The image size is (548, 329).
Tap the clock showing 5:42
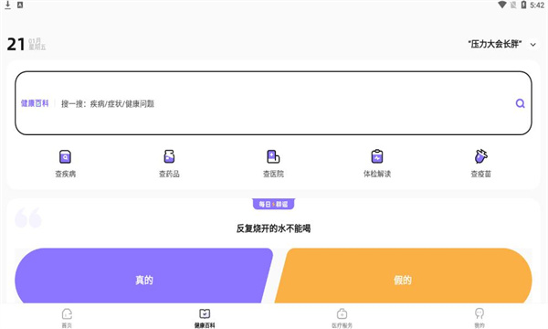pos(537,5)
